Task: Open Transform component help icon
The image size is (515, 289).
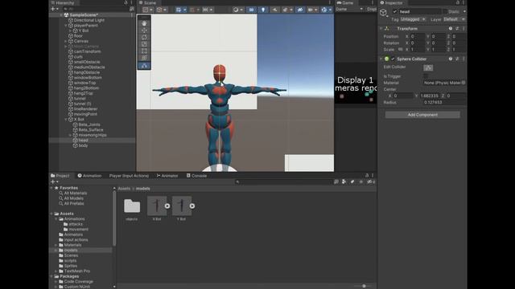Action: (451, 29)
